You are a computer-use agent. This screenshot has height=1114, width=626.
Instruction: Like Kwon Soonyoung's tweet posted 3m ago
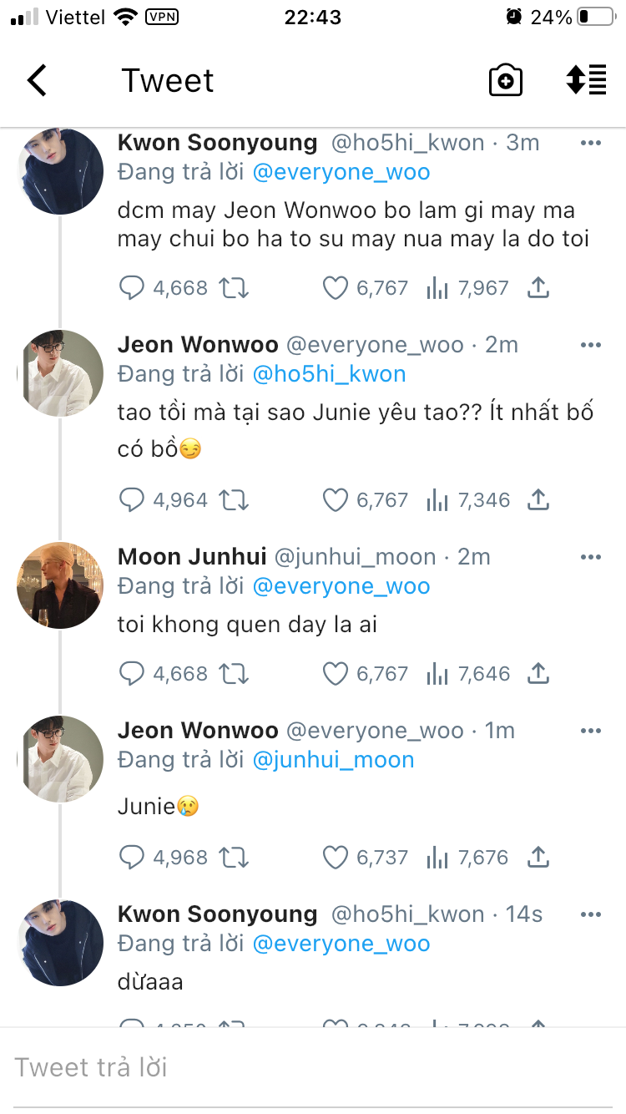[335, 288]
